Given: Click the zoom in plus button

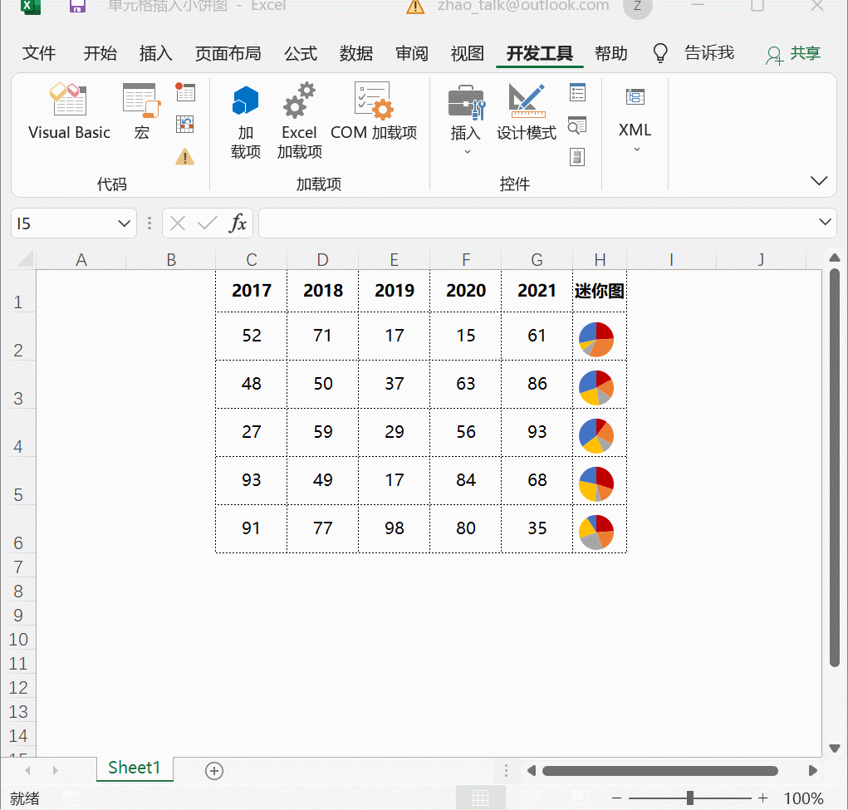Looking at the screenshot, I should tap(762, 798).
